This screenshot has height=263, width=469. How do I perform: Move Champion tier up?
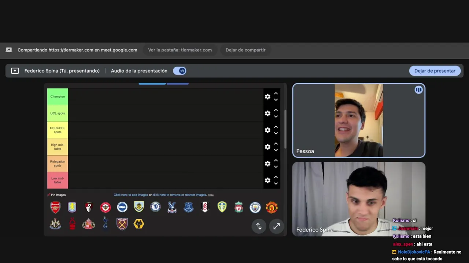[276, 94]
